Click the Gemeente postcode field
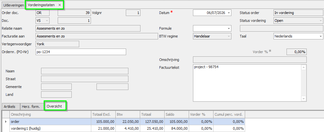 [x=56, y=87]
